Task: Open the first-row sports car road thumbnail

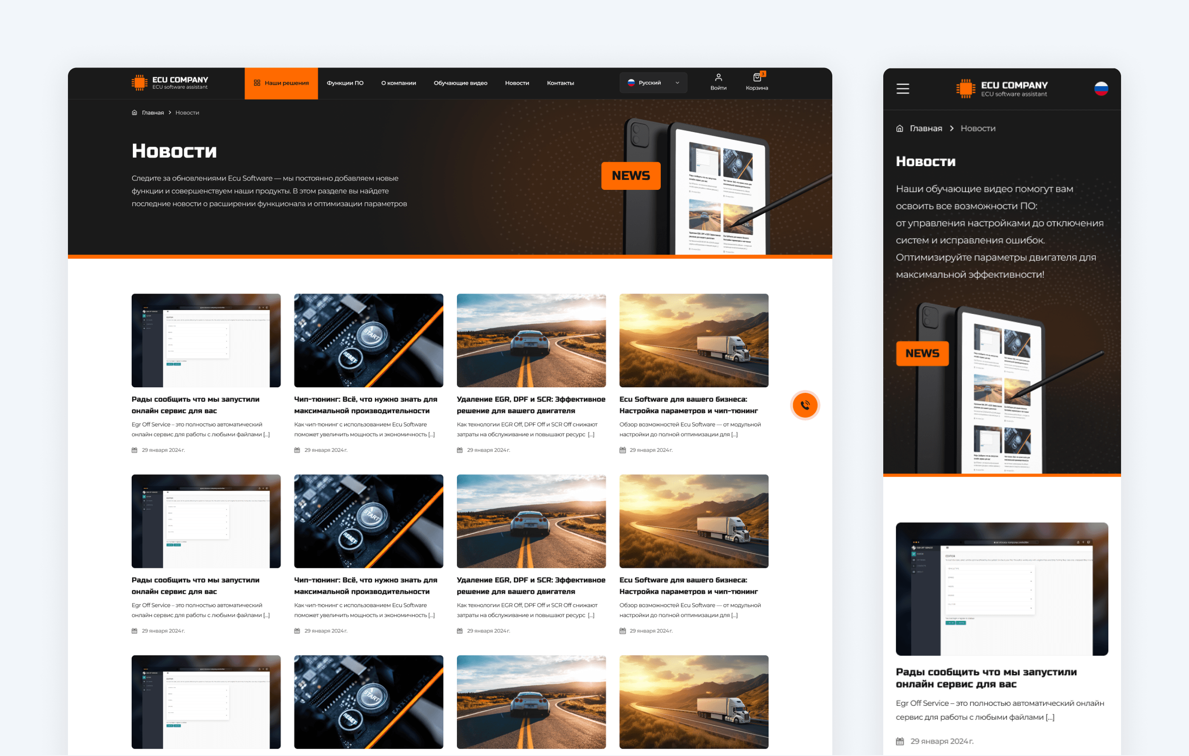Action: point(531,340)
